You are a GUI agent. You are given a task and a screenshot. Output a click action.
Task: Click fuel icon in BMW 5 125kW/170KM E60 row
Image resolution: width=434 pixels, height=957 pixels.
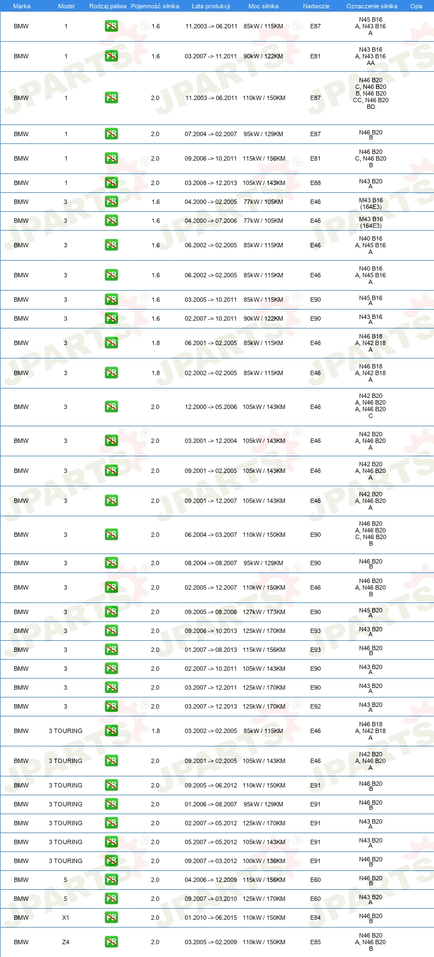(111, 899)
